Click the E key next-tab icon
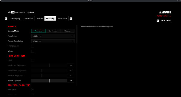Screen dimensions: 181x97 pos(71,18)
